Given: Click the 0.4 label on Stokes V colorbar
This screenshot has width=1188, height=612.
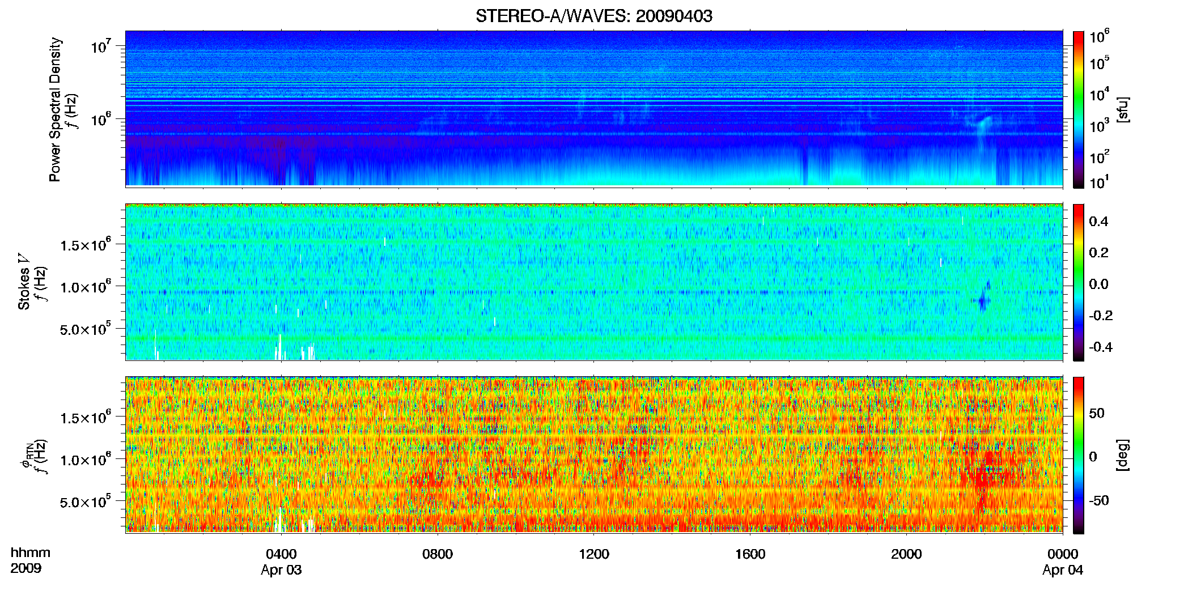Looking at the screenshot, I should [1098, 222].
